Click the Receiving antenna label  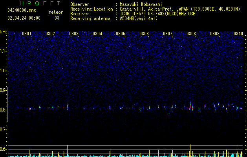90,18
